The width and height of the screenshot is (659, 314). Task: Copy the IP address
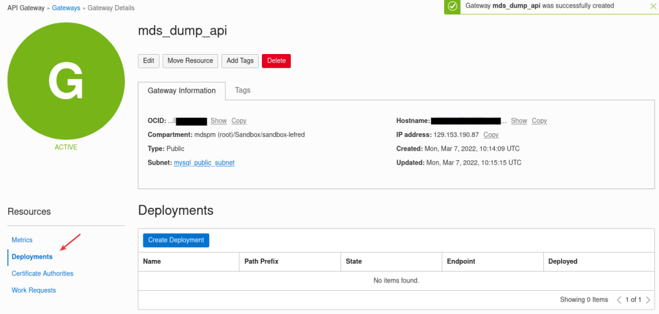tap(491, 134)
